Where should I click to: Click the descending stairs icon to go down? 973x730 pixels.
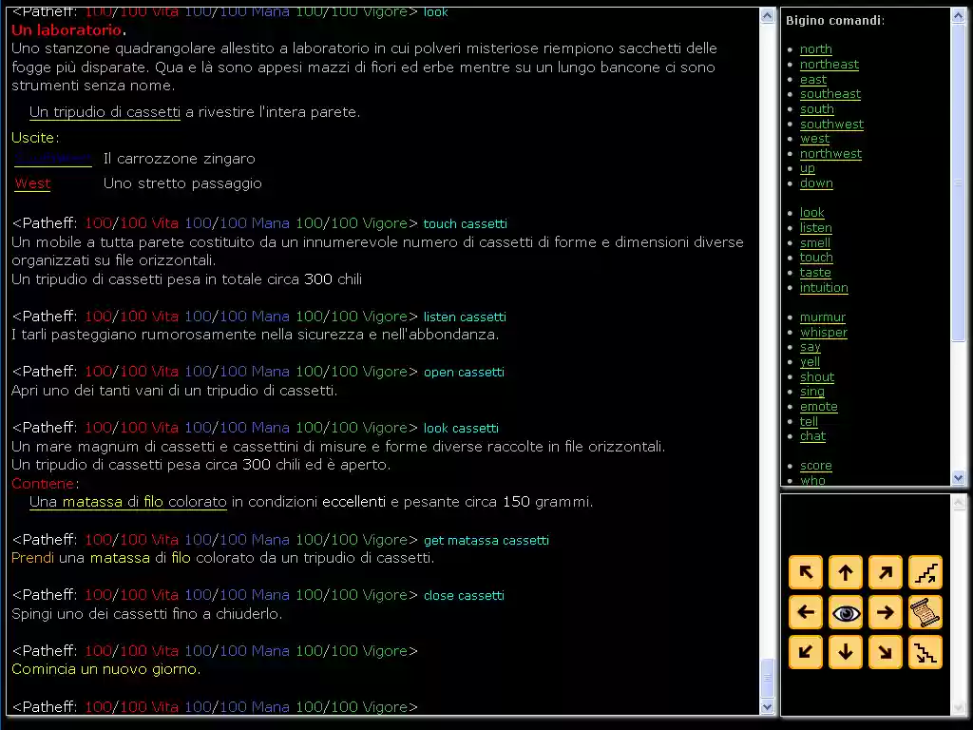click(925, 652)
